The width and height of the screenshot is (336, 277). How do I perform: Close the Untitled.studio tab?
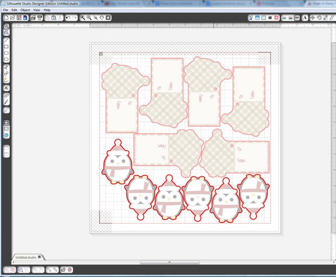coord(39,257)
